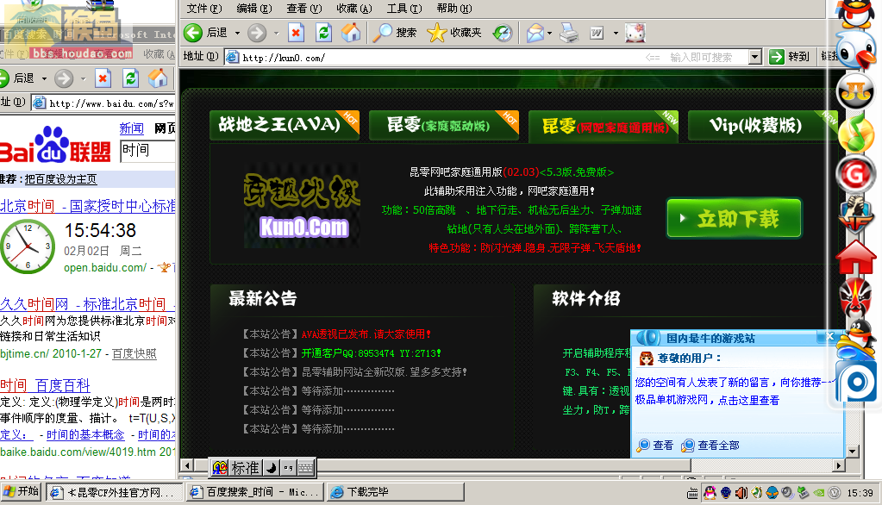Click the red up-arrow house sidebar icon
The width and height of the screenshot is (882, 505).
[x=855, y=259]
